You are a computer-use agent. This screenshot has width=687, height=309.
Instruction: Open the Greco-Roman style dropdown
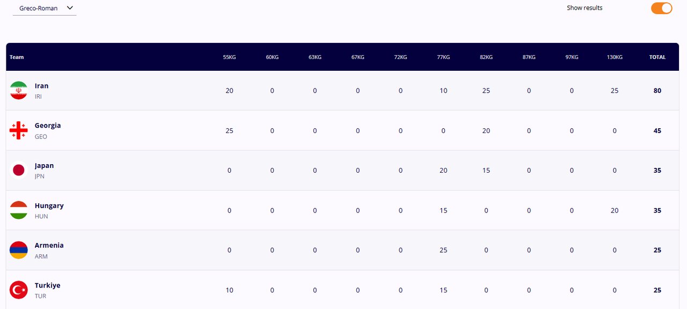(x=45, y=9)
